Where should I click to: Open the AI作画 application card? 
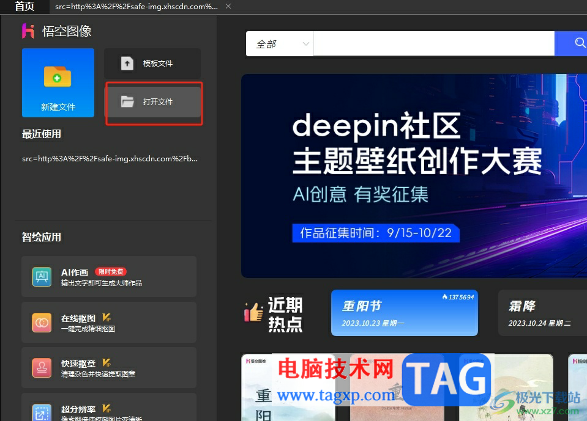[109, 276]
